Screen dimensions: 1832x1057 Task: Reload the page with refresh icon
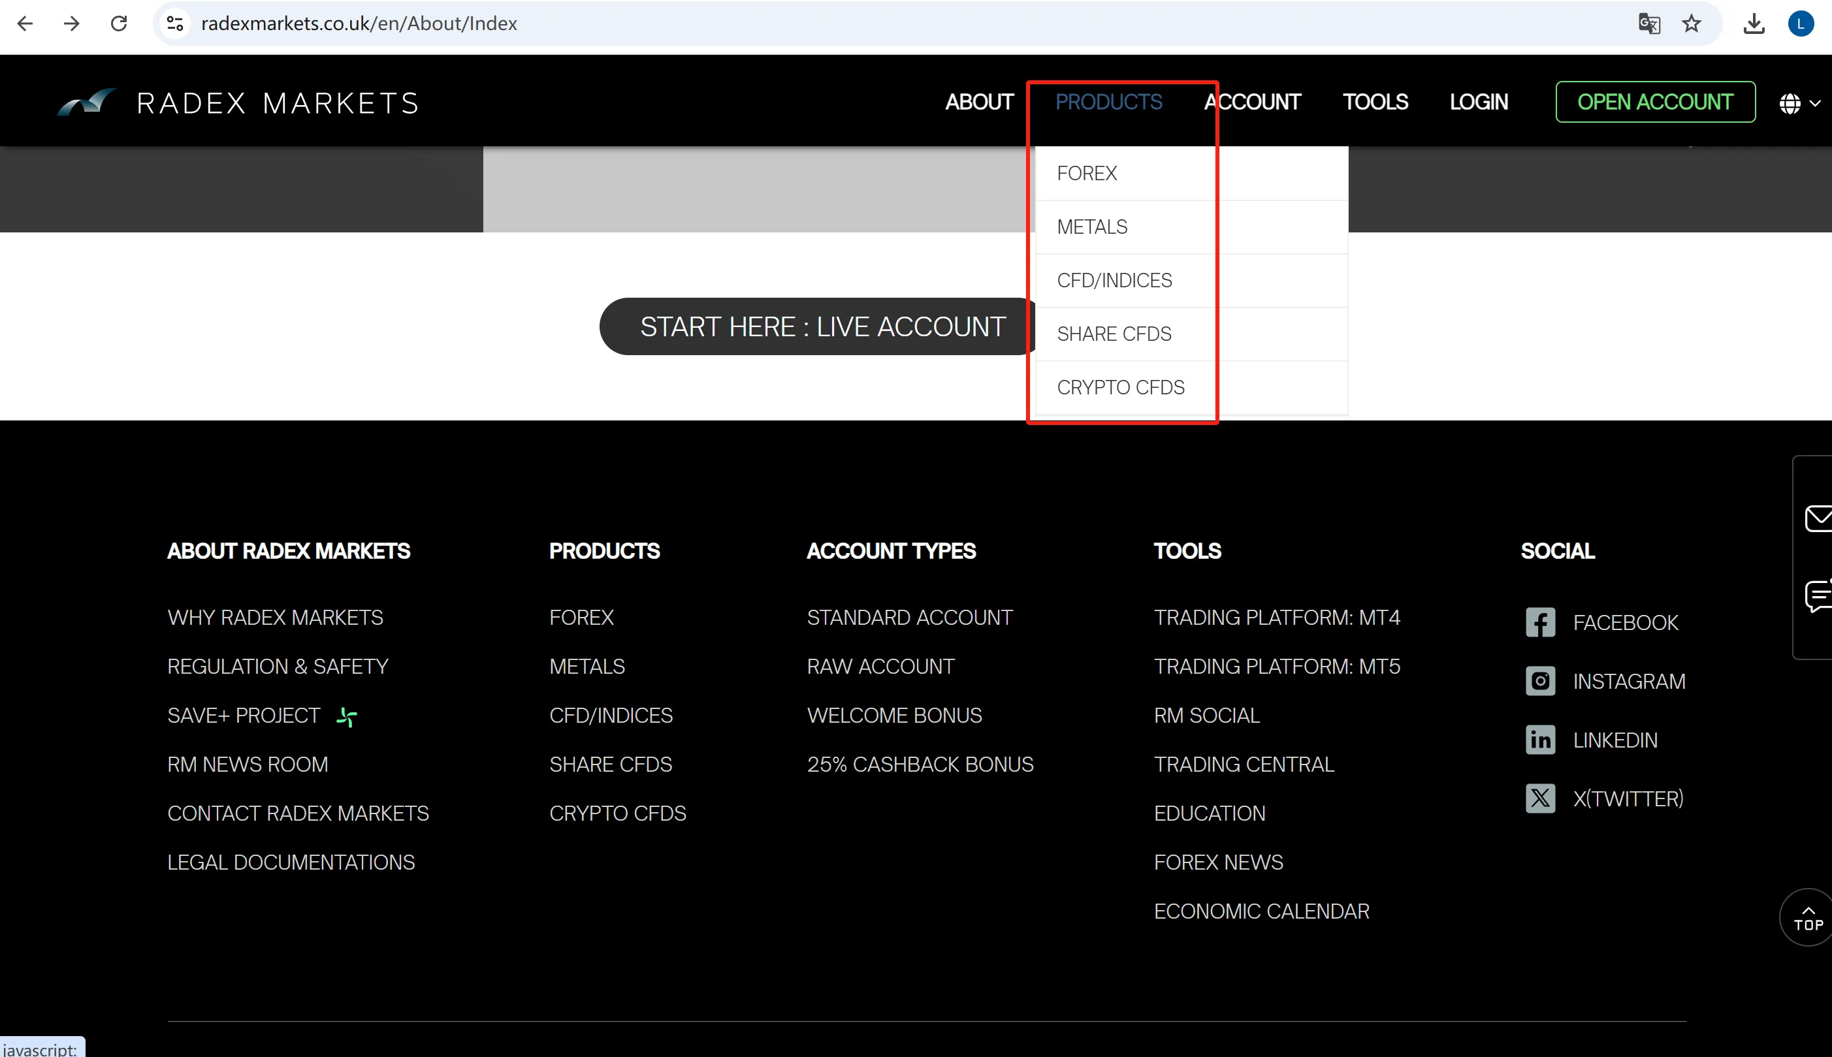(119, 24)
